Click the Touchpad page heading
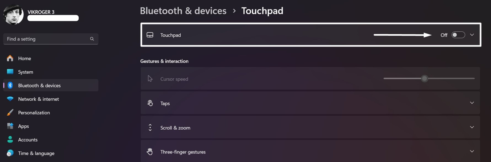The image size is (491, 162). tap(262, 11)
